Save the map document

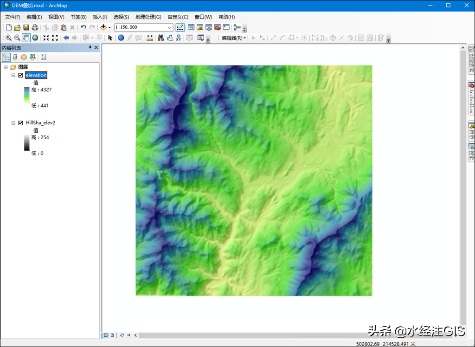(x=26, y=27)
